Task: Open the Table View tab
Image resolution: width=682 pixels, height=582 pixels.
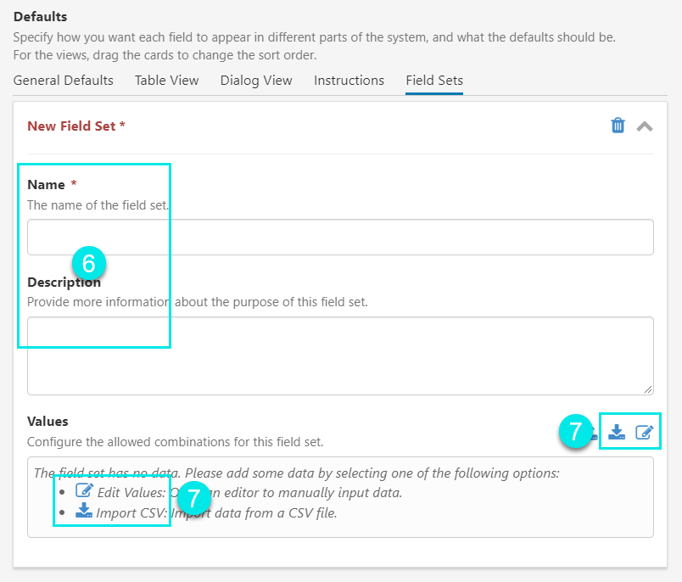Action: click(x=166, y=81)
